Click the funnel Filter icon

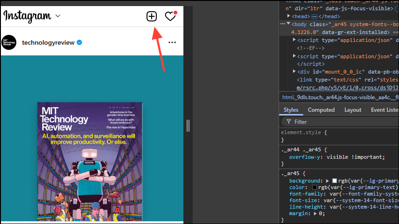289,122
